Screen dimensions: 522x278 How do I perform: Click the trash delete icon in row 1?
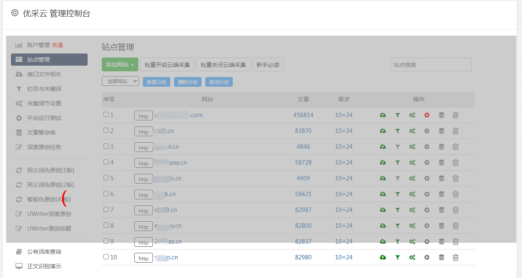point(455,115)
